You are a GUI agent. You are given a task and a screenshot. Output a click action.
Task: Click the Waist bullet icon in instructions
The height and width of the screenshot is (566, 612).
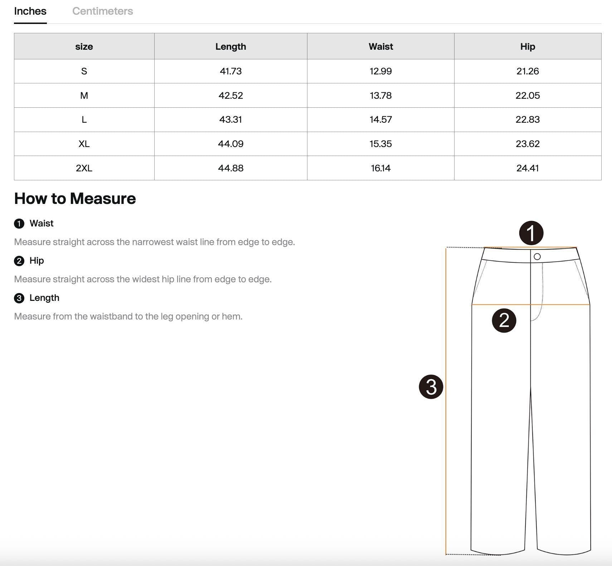(x=19, y=224)
